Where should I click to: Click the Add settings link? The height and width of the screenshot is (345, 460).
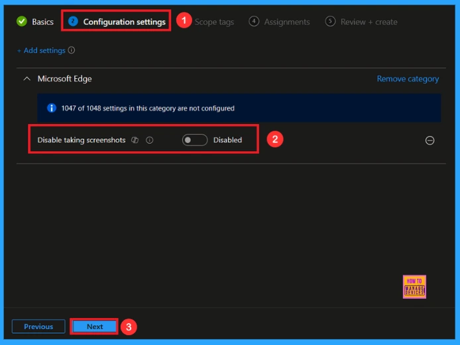point(41,50)
